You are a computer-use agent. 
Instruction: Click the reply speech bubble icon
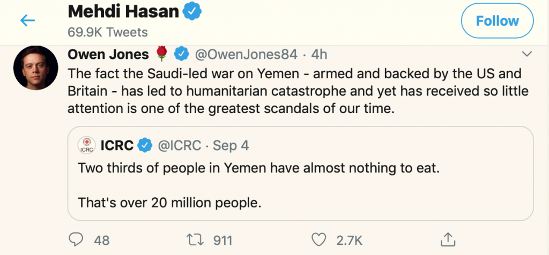tap(78, 239)
